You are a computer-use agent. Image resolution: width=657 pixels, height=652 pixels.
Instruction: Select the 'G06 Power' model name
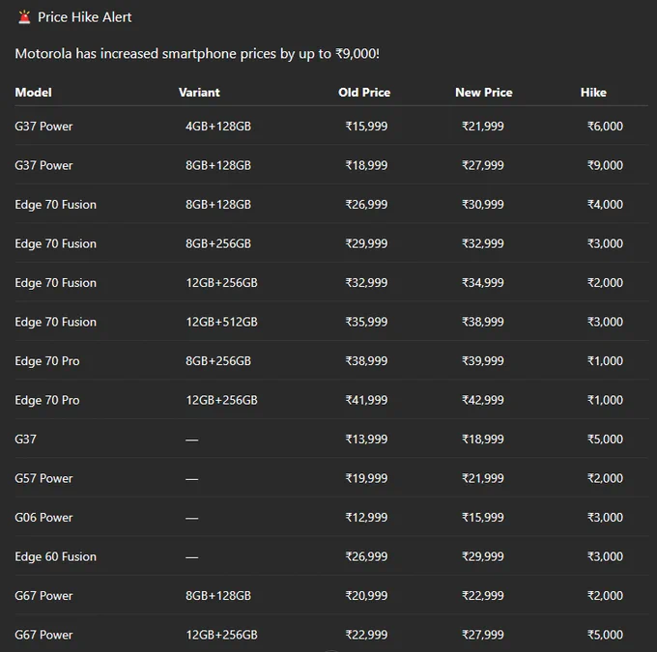click(43, 518)
